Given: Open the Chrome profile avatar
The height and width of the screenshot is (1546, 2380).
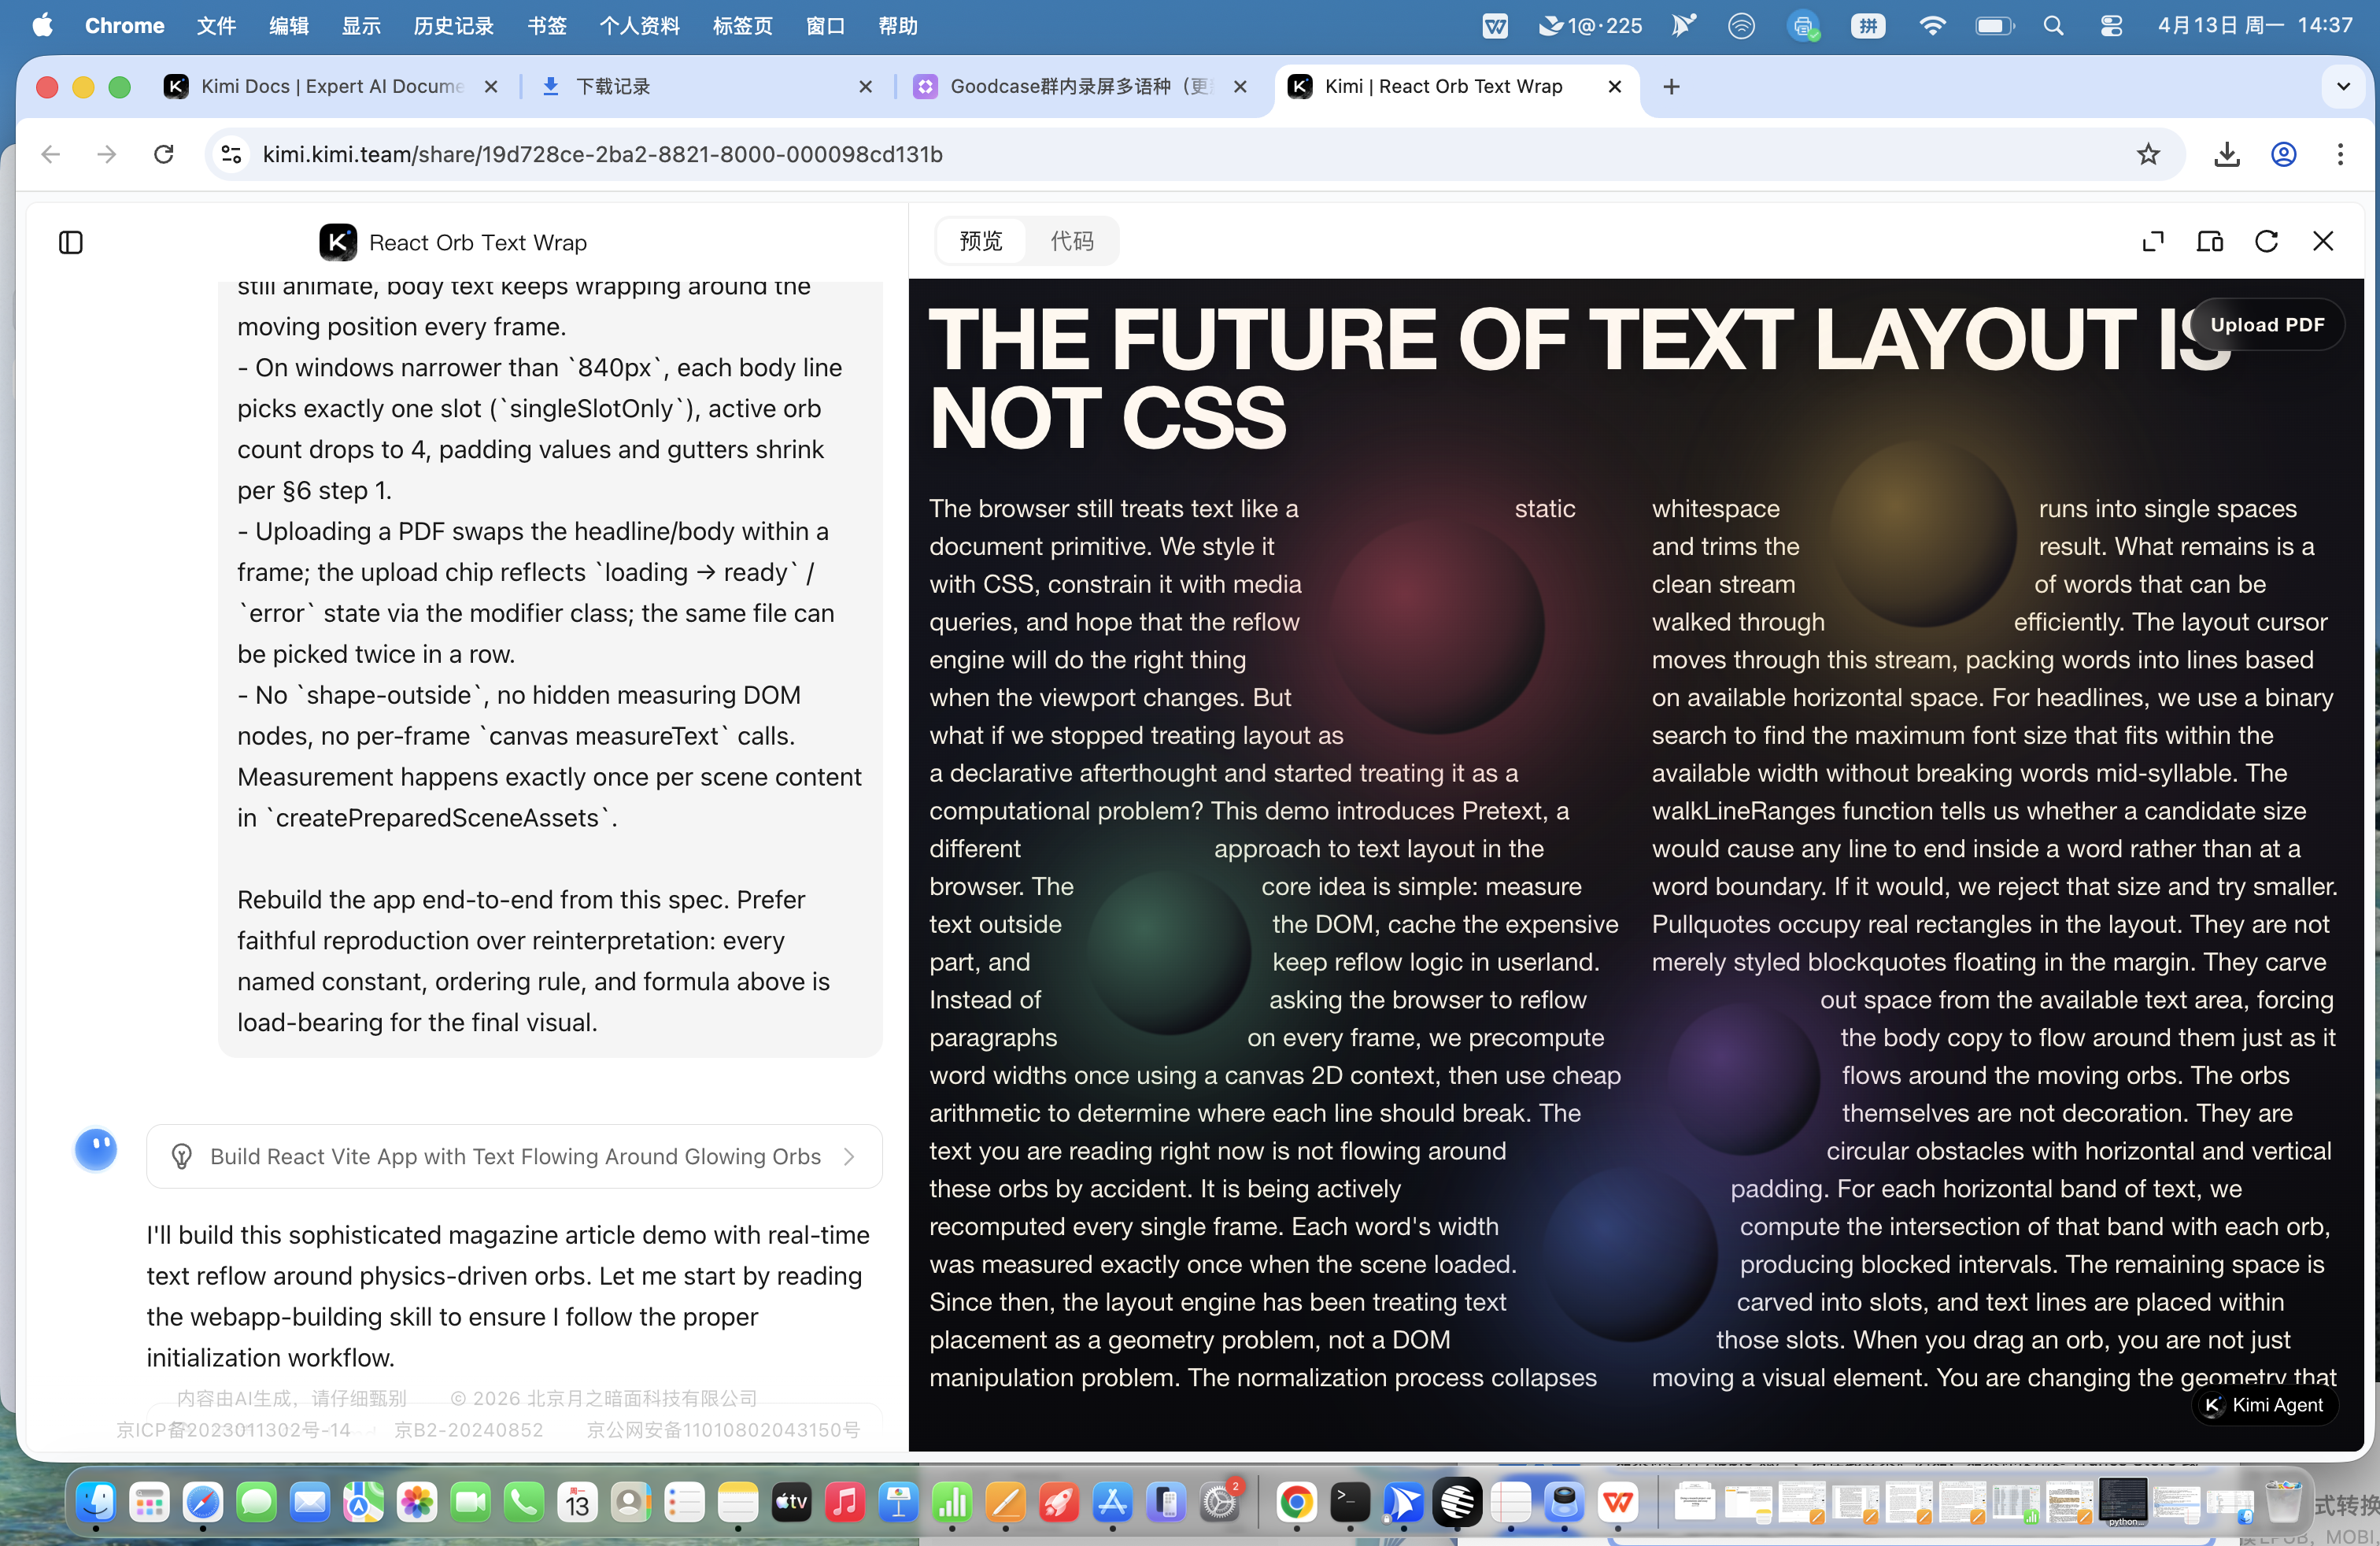Looking at the screenshot, I should [x=2283, y=154].
